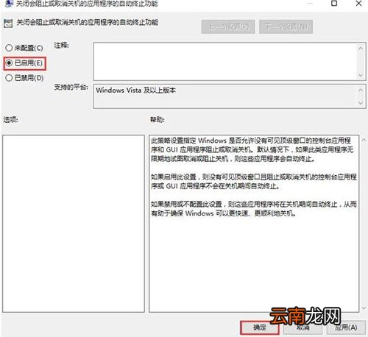Image resolution: width=368 pixels, height=337 pixels.
Task: Click the help paragraph starting 如果禁用或不配置
Action: tap(254, 209)
